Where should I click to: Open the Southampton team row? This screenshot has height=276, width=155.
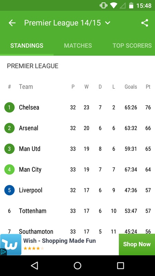77,229
